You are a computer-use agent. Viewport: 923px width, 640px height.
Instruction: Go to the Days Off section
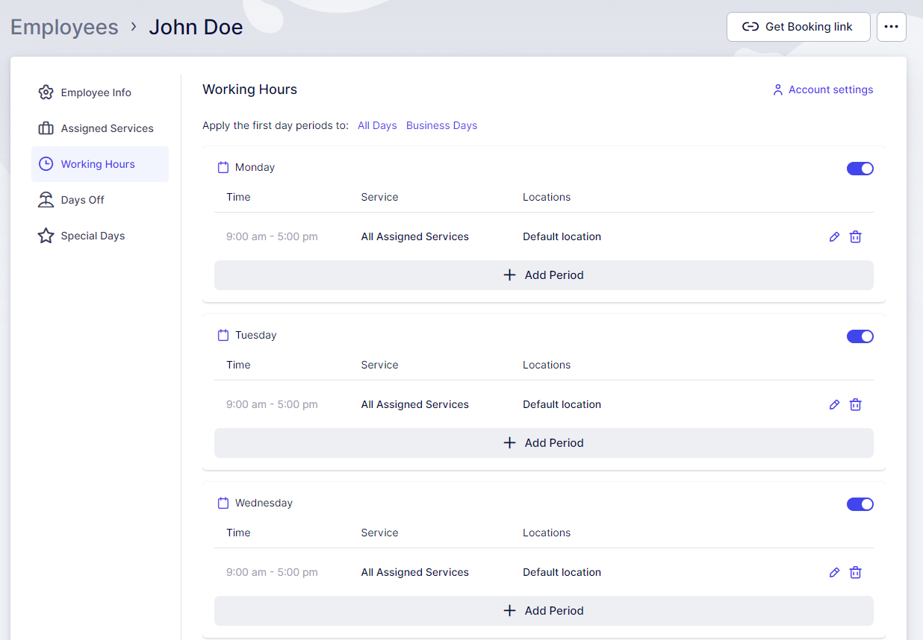[x=100, y=200]
